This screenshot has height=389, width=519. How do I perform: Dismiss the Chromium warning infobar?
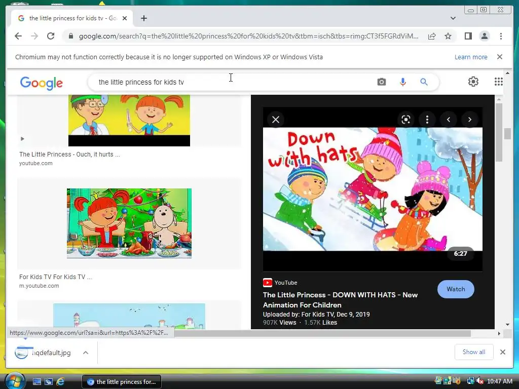click(x=500, y=57)
